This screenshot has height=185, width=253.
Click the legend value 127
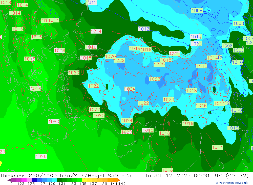pyautogui.click(x=41, y=183)
